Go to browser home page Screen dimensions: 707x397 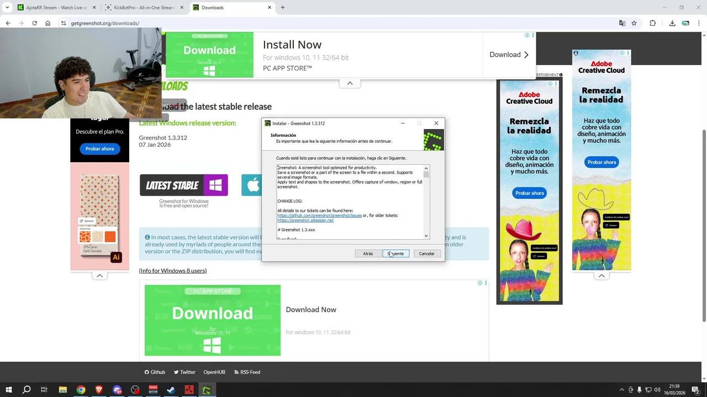(x=48, y=23)
